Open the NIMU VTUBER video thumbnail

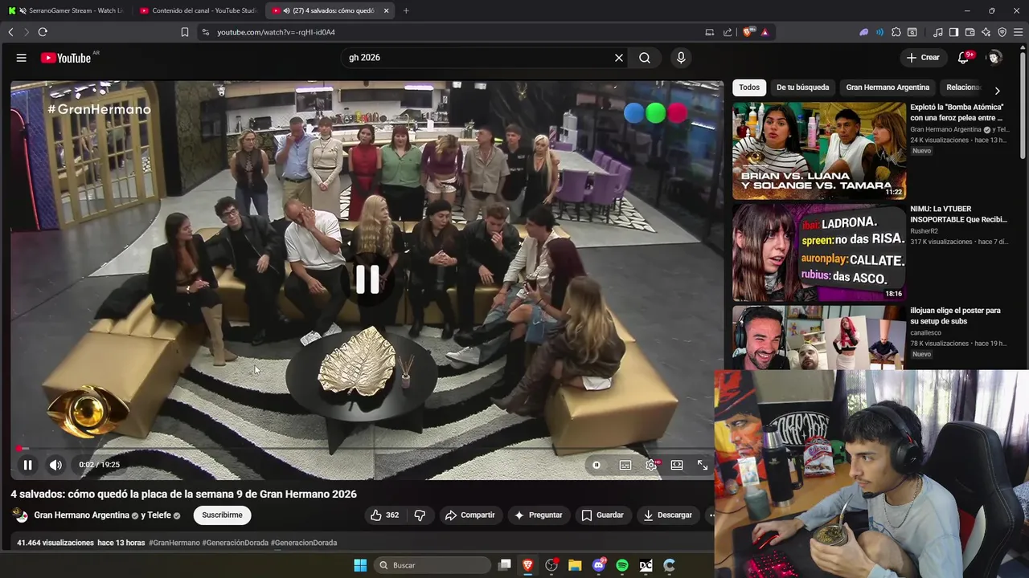click(x=819, y=252)
